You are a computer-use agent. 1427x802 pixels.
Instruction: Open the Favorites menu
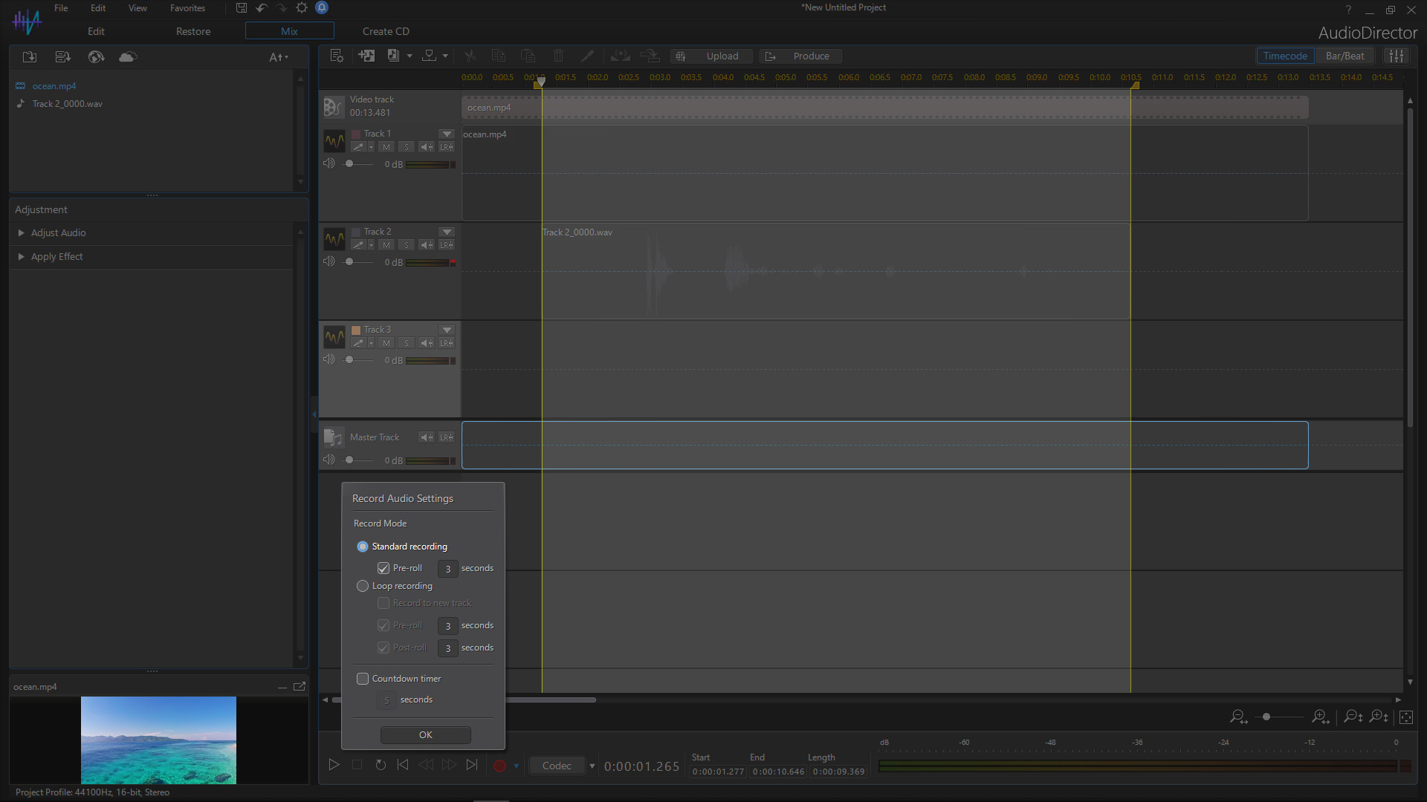coord(187,8)
